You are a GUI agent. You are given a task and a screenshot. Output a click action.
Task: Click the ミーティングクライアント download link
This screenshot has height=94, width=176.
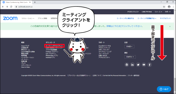pos(54,46)
